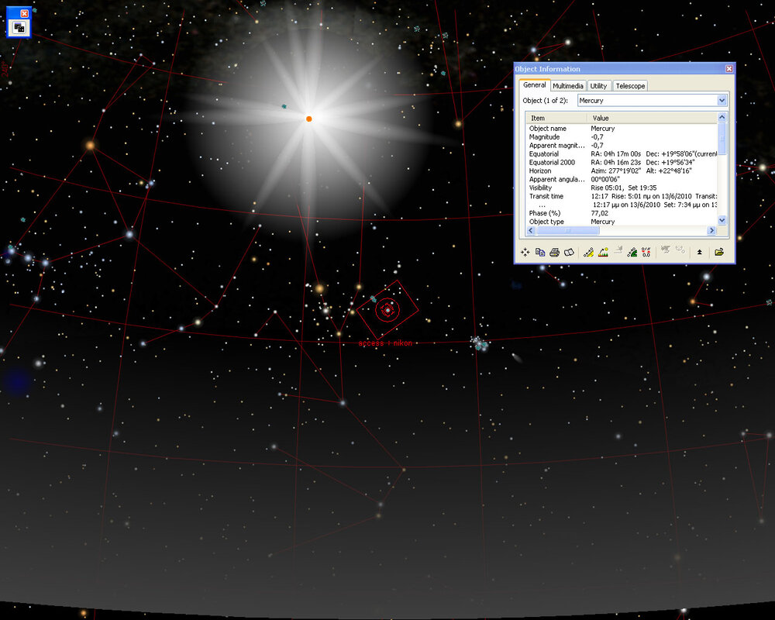775x620 pixels.
Task: Click the green angular measurement icon
Action: tap(632, 252)
